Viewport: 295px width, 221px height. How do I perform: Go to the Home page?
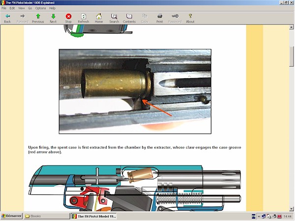click(x=99, y=18)
